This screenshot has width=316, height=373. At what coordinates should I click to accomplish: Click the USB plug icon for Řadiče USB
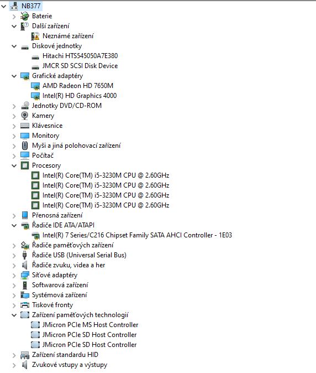point(24,255)
